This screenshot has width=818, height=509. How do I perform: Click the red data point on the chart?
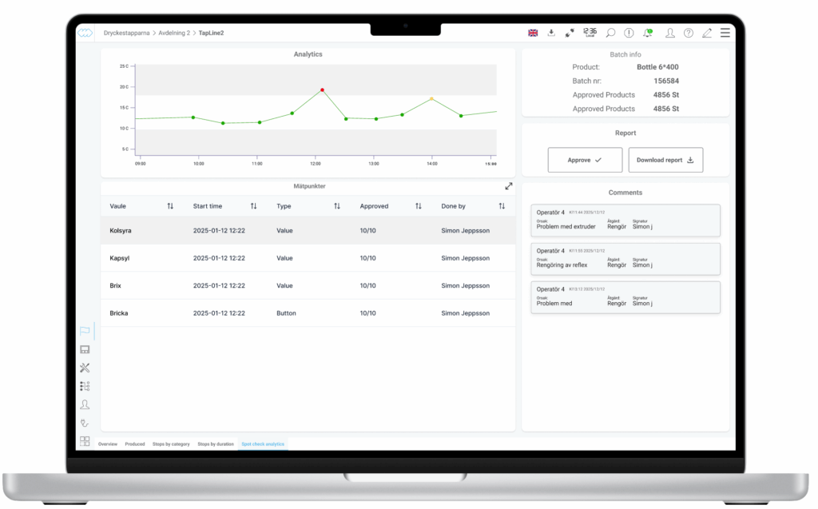point(320,90)
